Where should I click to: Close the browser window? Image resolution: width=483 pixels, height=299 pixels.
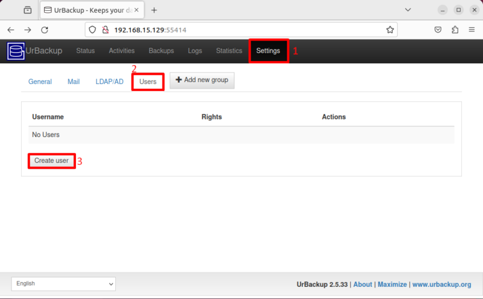[475, 10]
